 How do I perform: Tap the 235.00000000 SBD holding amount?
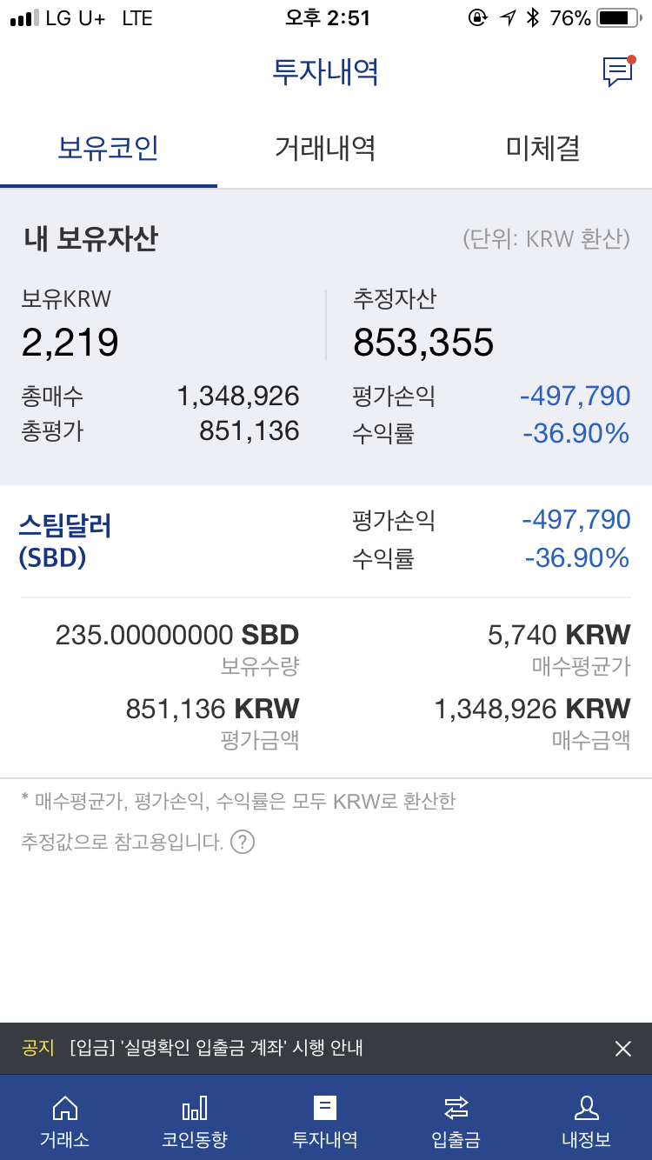(177, 635)
